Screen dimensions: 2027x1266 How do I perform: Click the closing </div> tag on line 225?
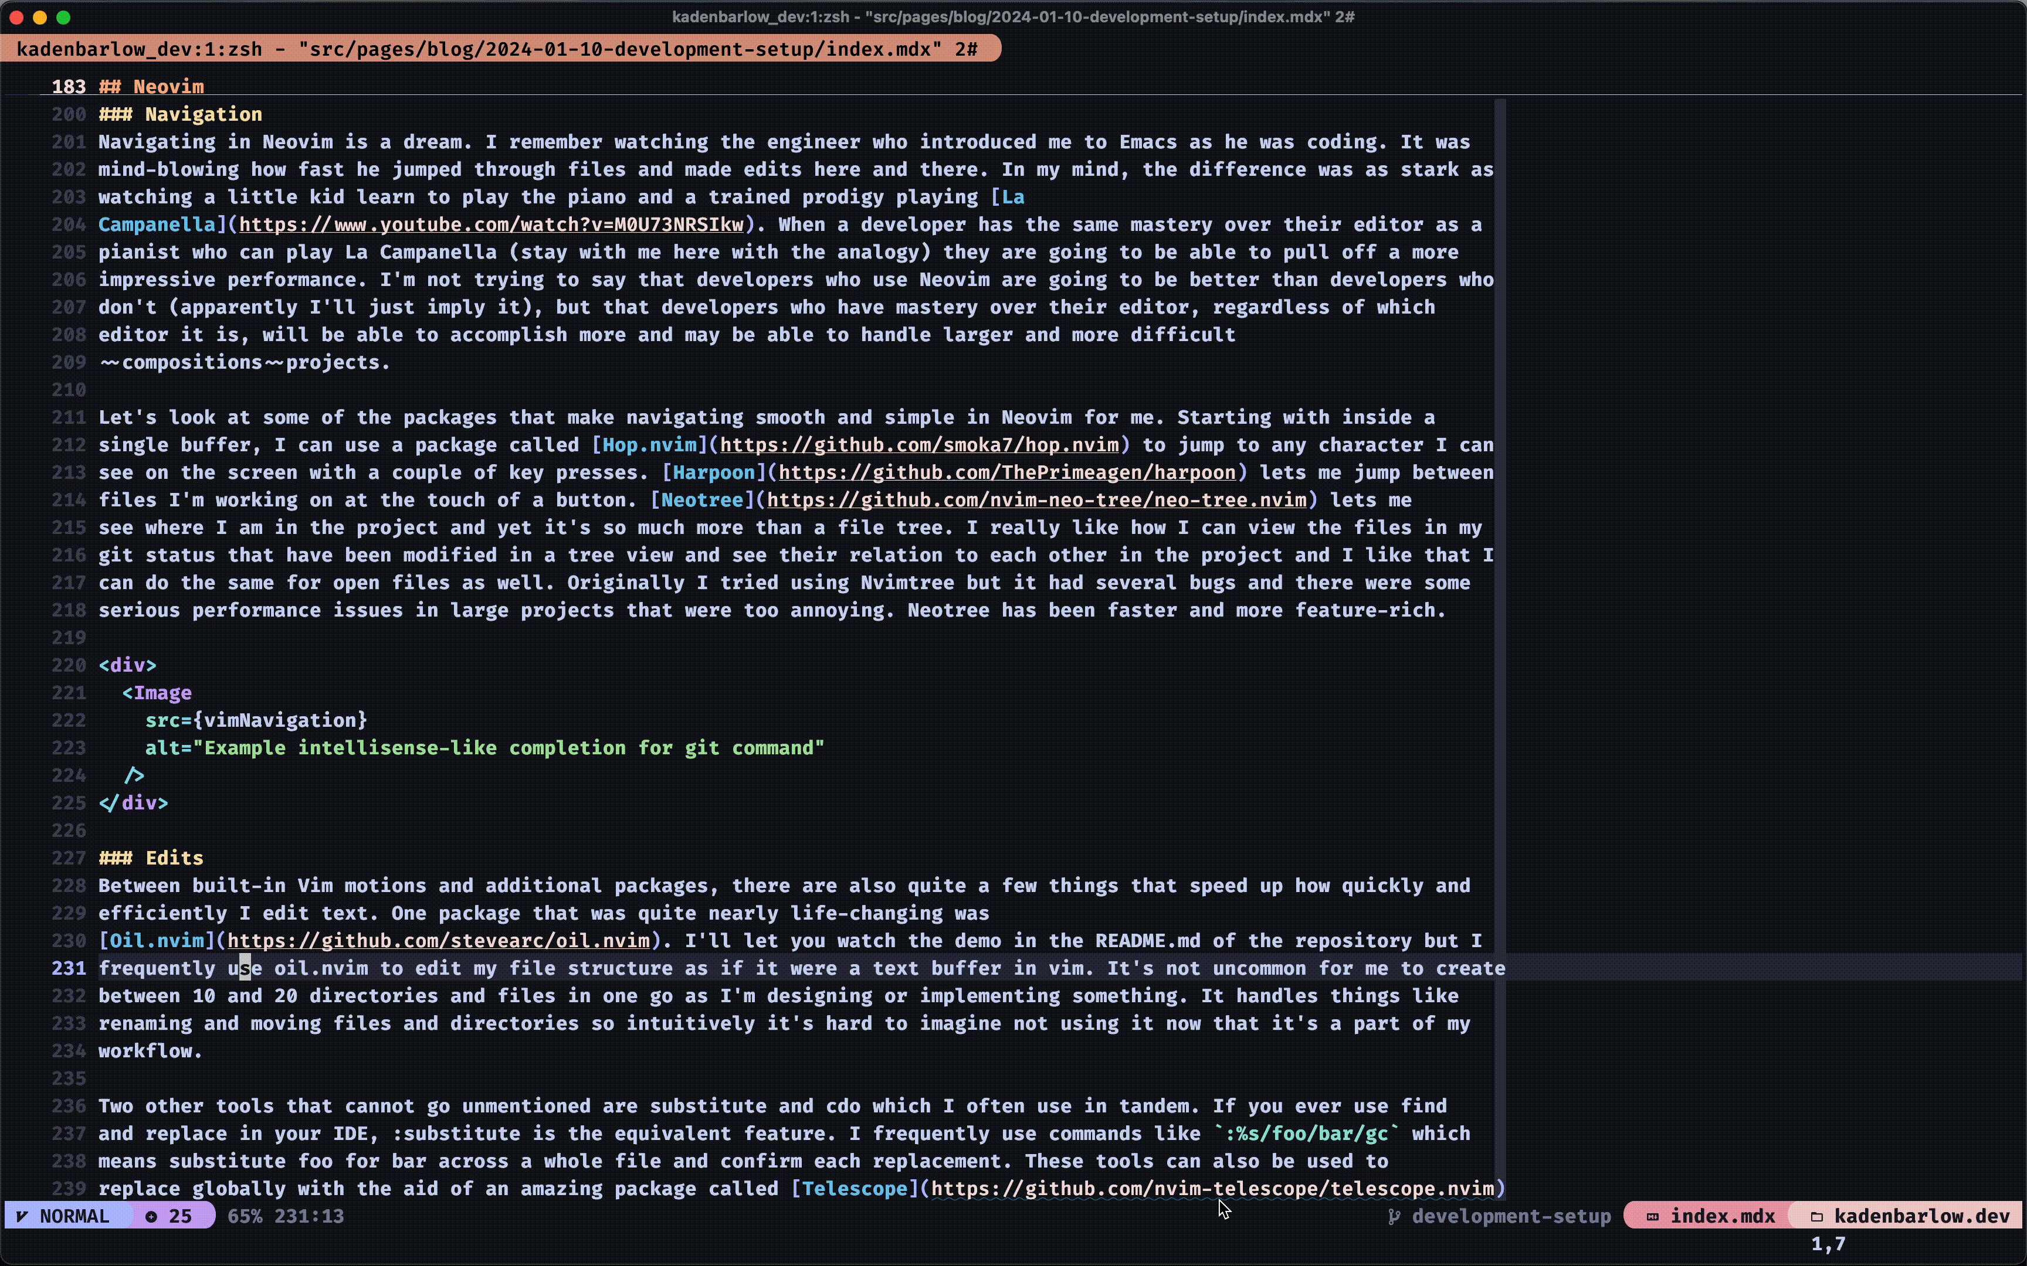point(133,802)
